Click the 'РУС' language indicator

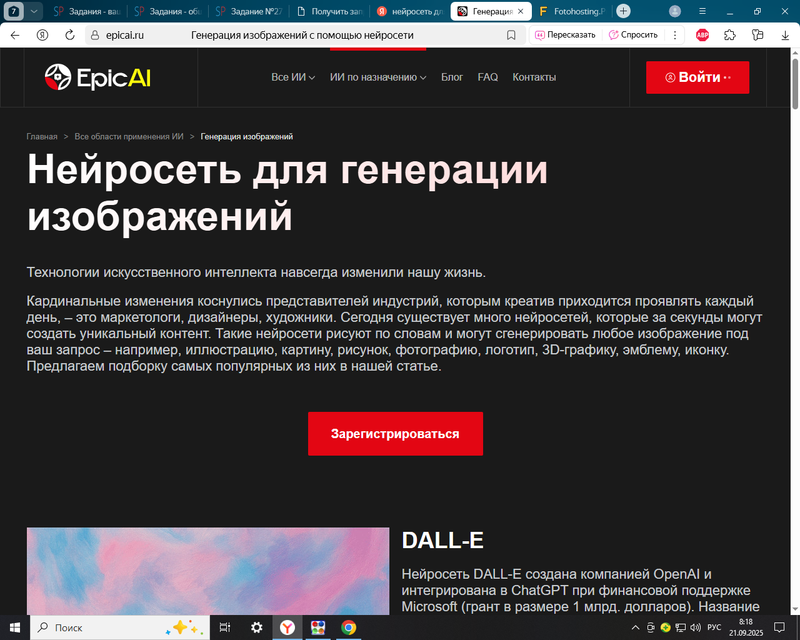tap(714, 627)
